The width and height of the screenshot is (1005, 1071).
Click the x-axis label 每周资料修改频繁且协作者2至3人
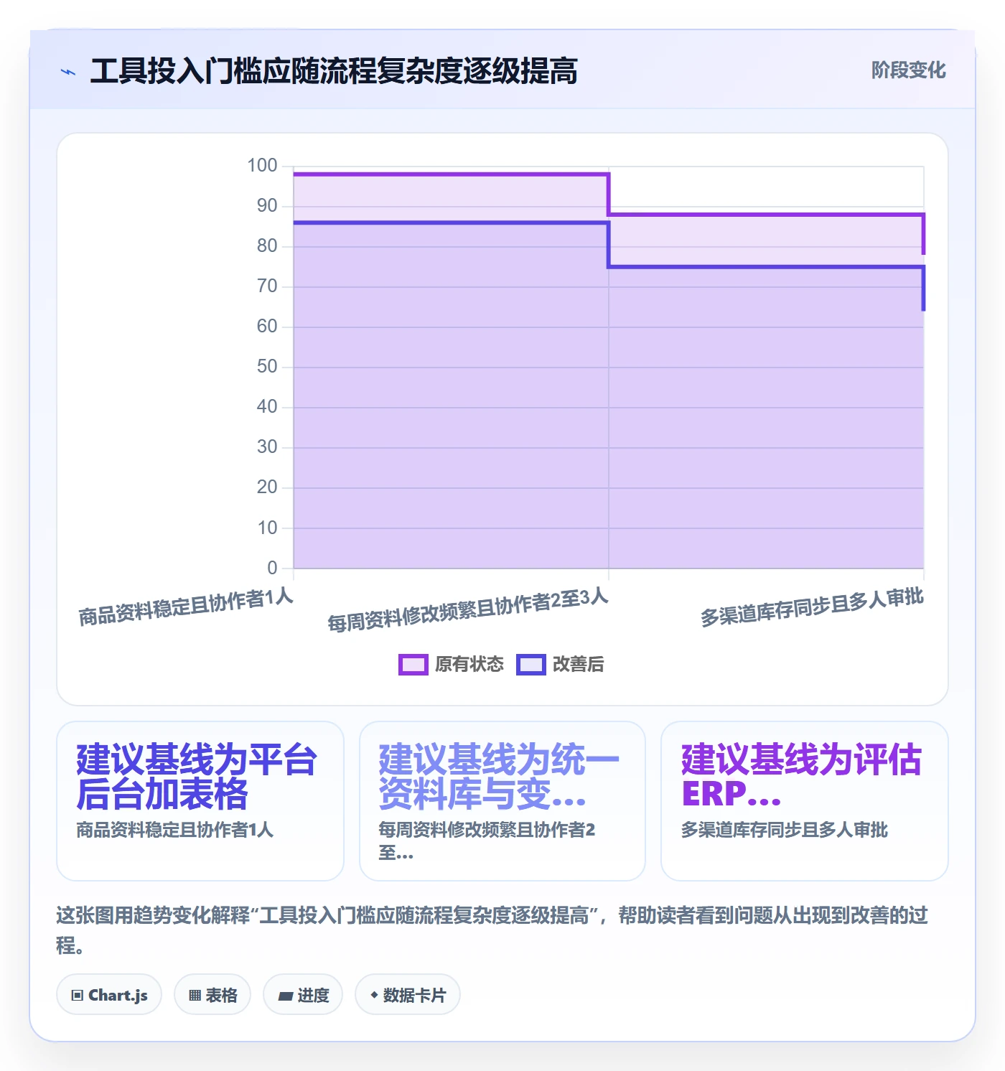(468, 610)
